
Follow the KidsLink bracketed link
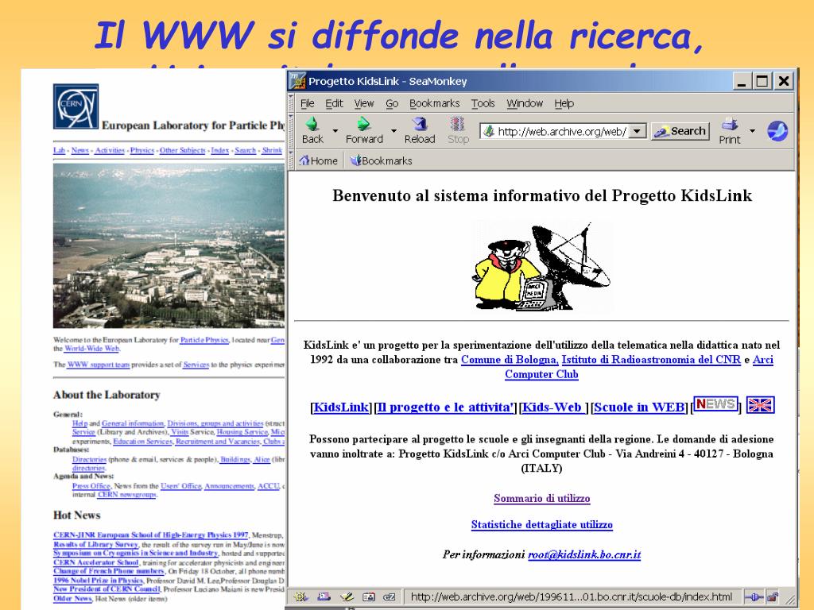[x=341, y=407]
